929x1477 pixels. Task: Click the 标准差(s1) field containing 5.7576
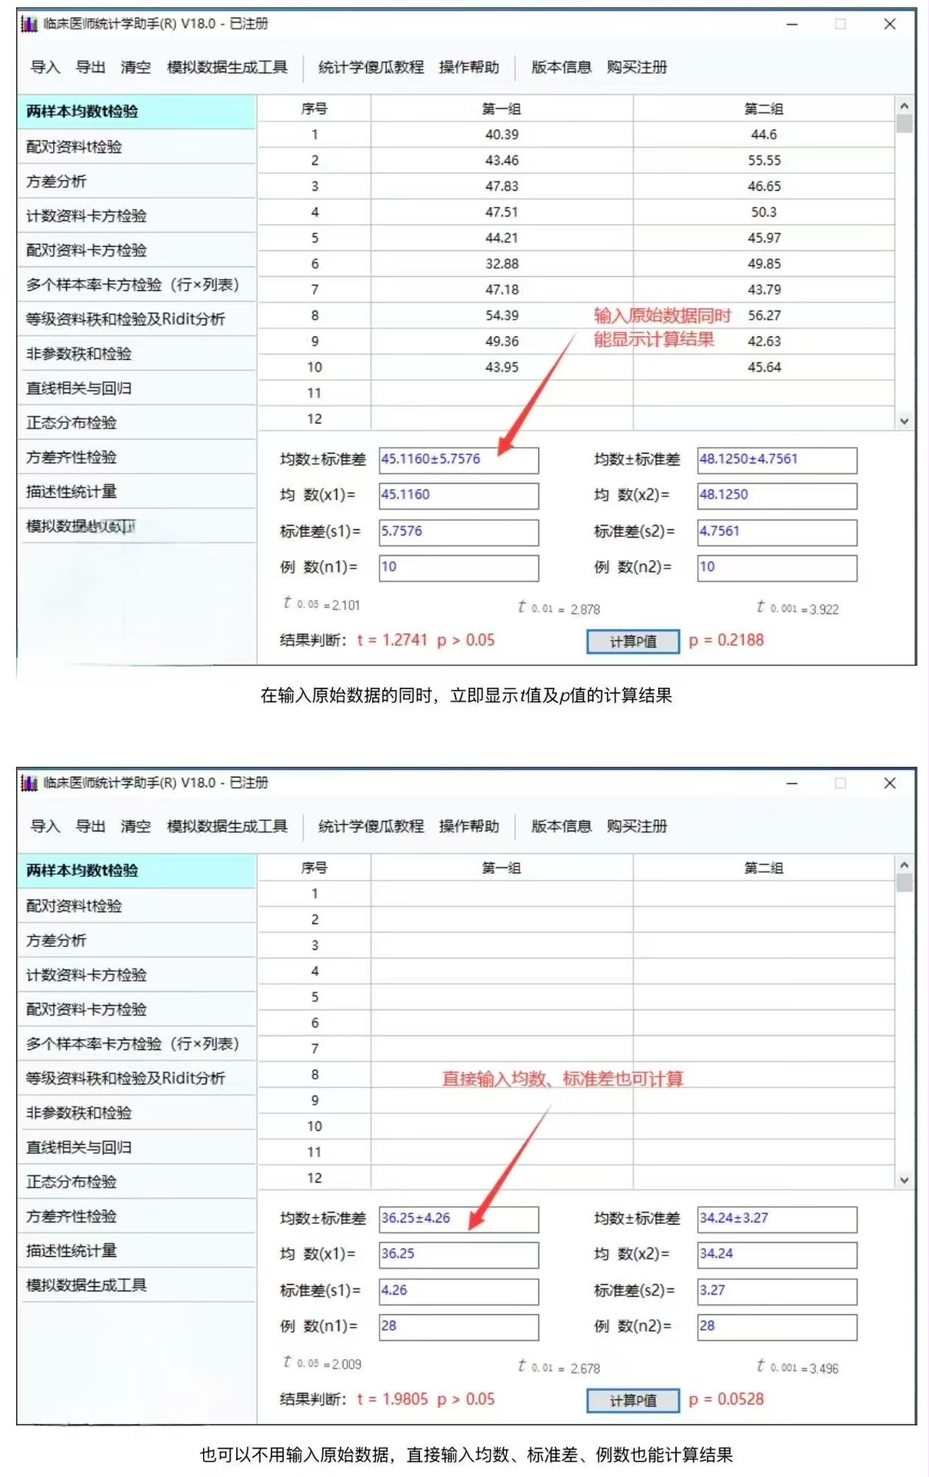458,532
